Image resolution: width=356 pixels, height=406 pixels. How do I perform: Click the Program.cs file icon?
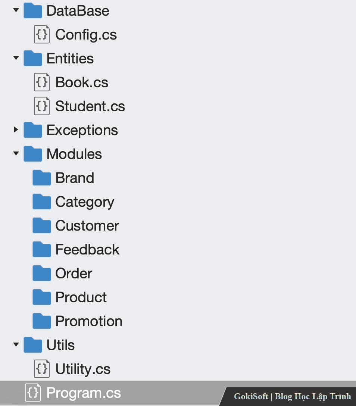pos(33,393)
